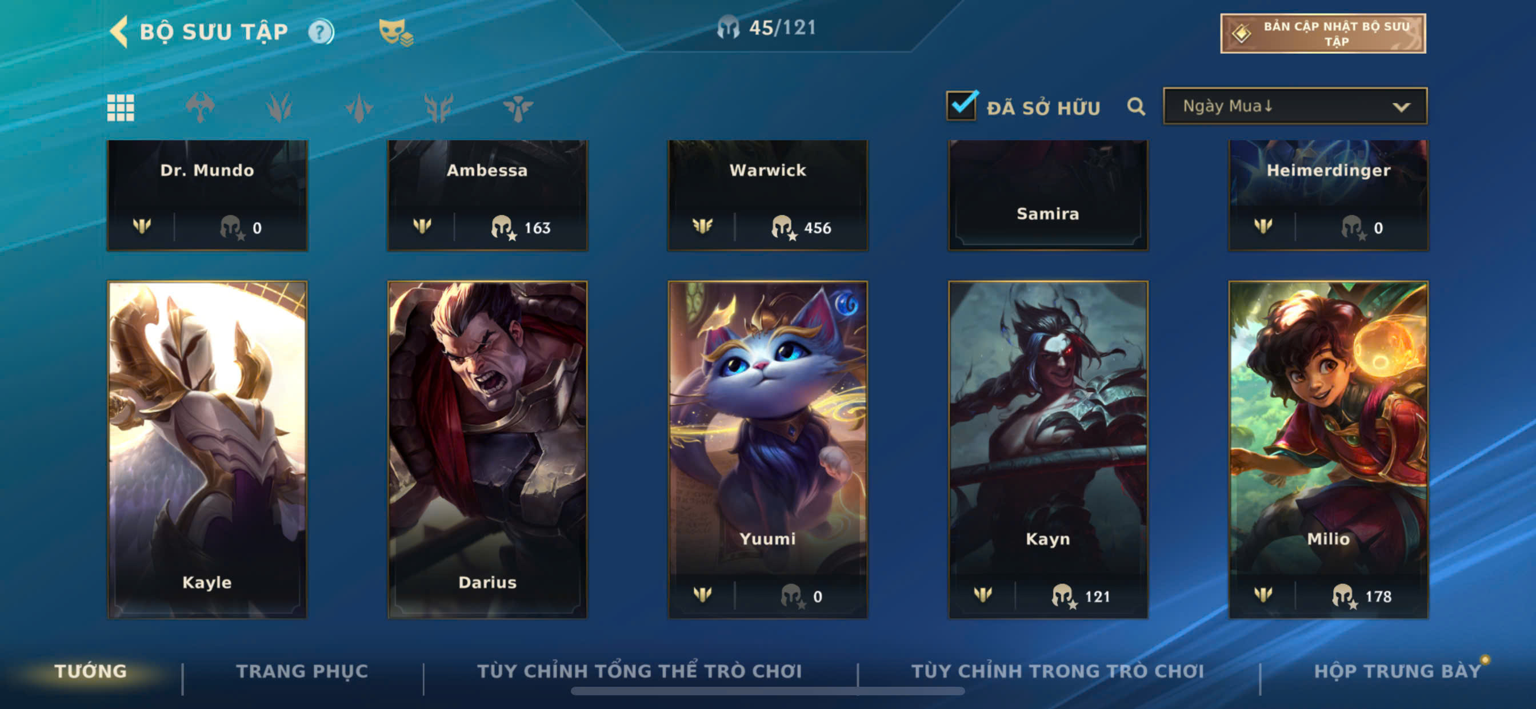Image resolution: width=1536 pixels, height=709 pixels.
Task: Filter by the fourth role emblem icon
Action: (438, 108)
